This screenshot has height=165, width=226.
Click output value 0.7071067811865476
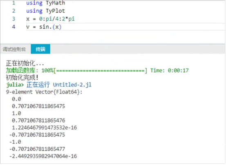click(x=38, y=120)
